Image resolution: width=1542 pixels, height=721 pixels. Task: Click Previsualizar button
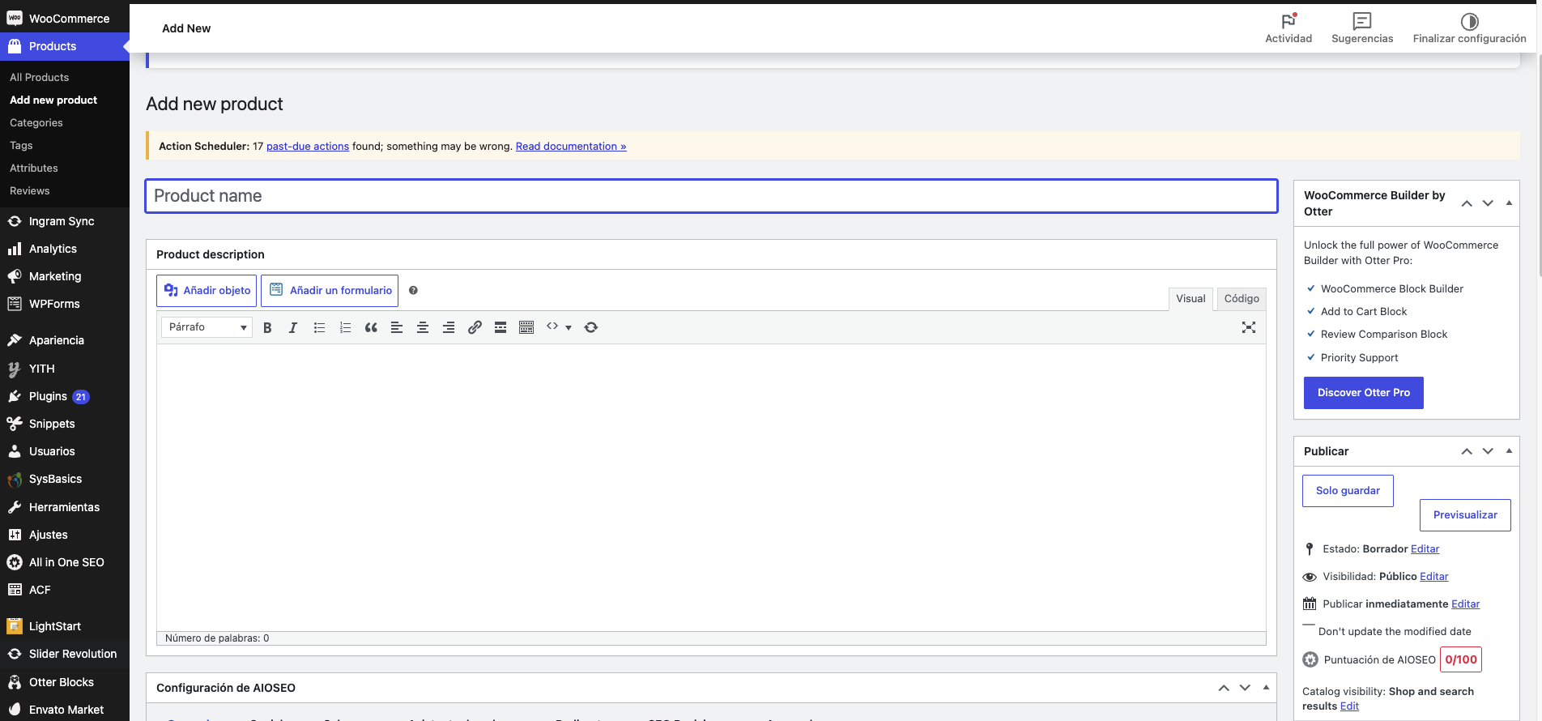tap(1465, 515)
